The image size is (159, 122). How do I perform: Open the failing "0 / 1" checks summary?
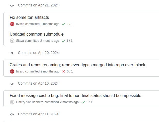[70, 71]
